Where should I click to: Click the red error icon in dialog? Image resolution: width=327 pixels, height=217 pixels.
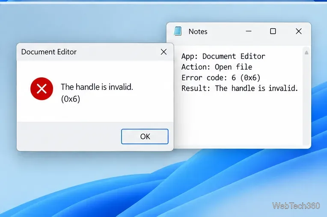pyautogui.click(x=42, y=89)
